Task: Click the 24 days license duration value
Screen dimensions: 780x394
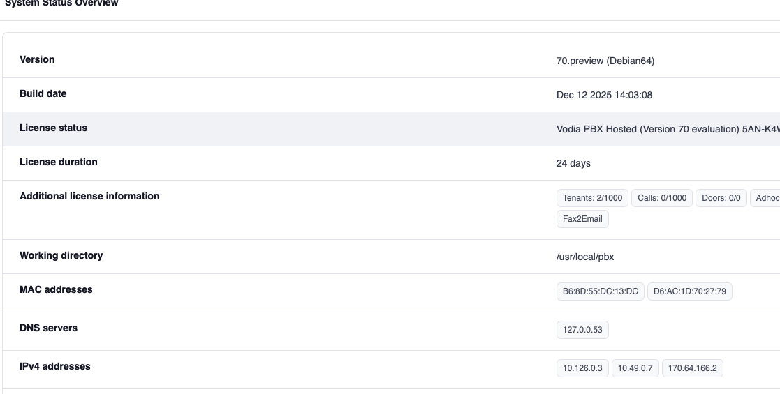Action: [573, 163]
